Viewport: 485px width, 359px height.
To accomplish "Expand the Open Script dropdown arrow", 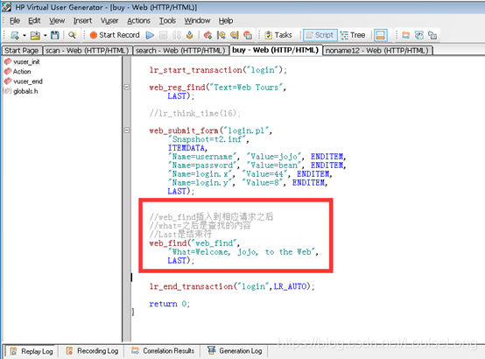I will [46, 35].
